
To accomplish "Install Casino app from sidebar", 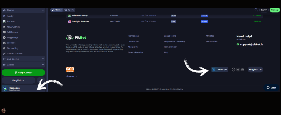I will pyautogui.click(x=23, y=89).
